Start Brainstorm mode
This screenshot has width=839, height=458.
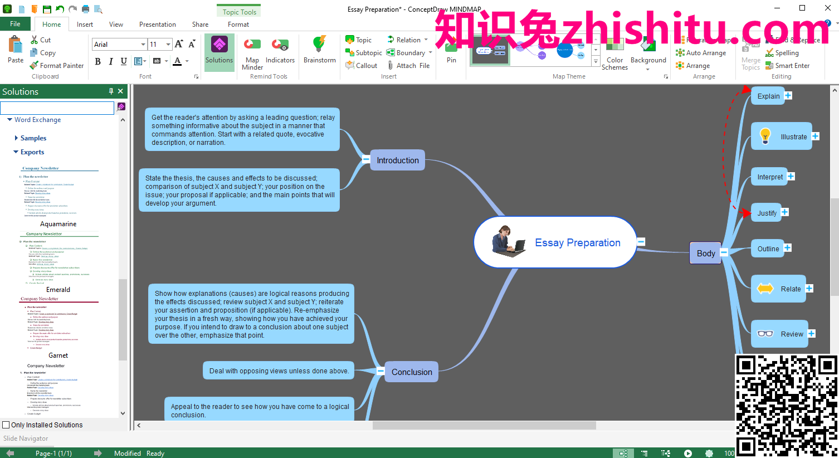(x=320, y=50)
